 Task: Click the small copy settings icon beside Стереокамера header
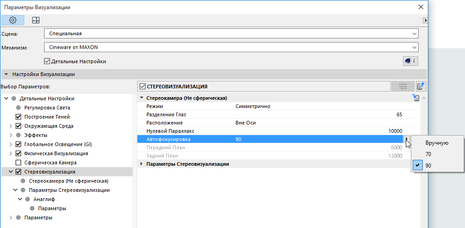[416, 98]
